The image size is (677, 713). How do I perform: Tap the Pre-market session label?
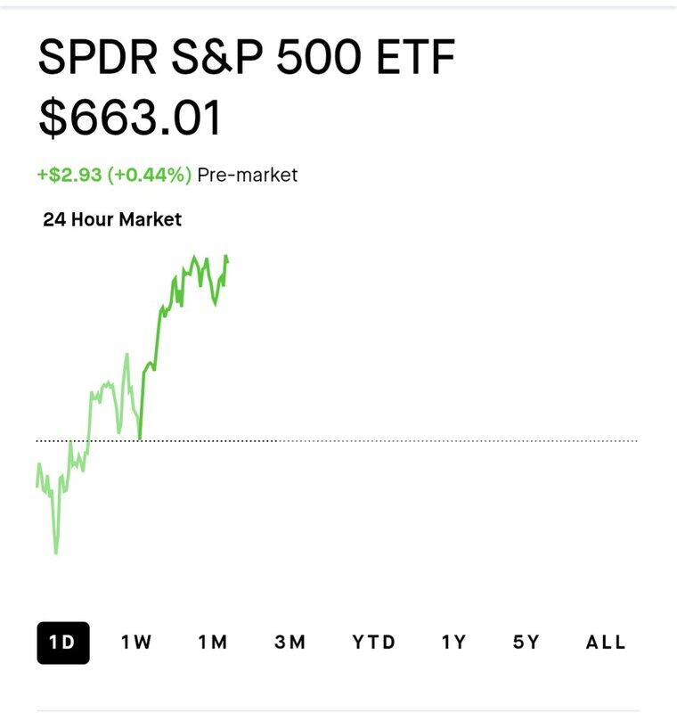pyautogui.click(x=248, y=175)
